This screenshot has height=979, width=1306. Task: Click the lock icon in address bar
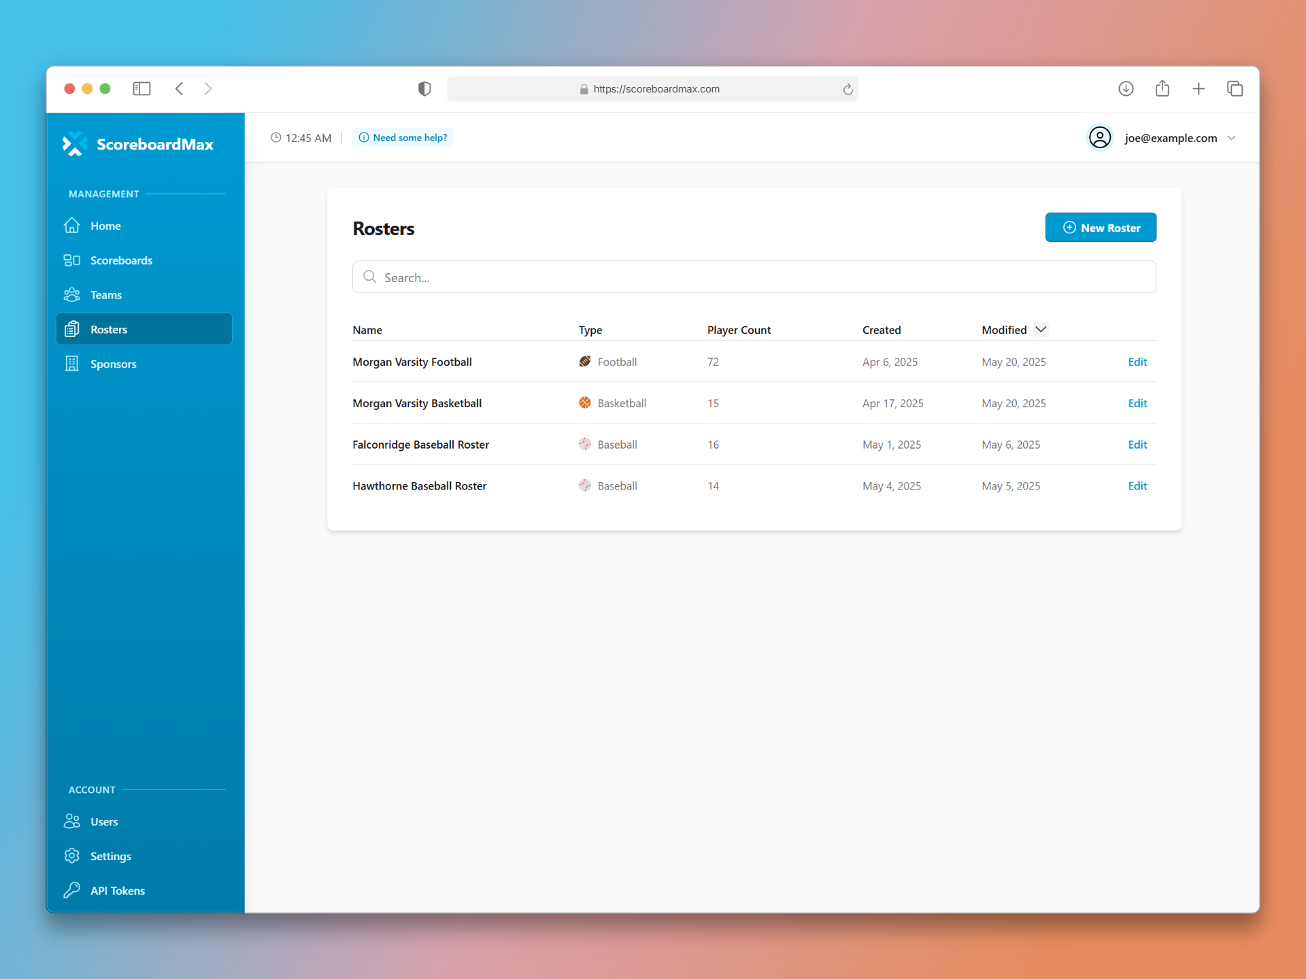point(584,89)
